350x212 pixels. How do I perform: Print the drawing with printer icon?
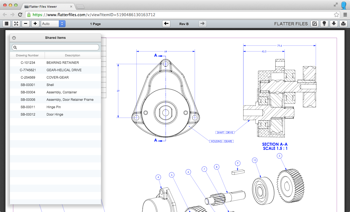pos(343,24)
